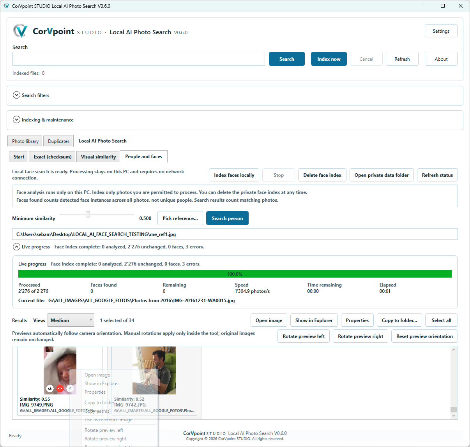Select the Exact (checksum) tab
The width and height of the screenshot is (470, 447).
click(x=53, y=157)
